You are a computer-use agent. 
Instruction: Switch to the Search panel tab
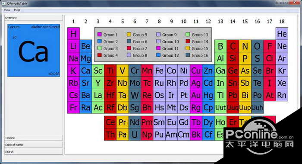coord(34,151)
